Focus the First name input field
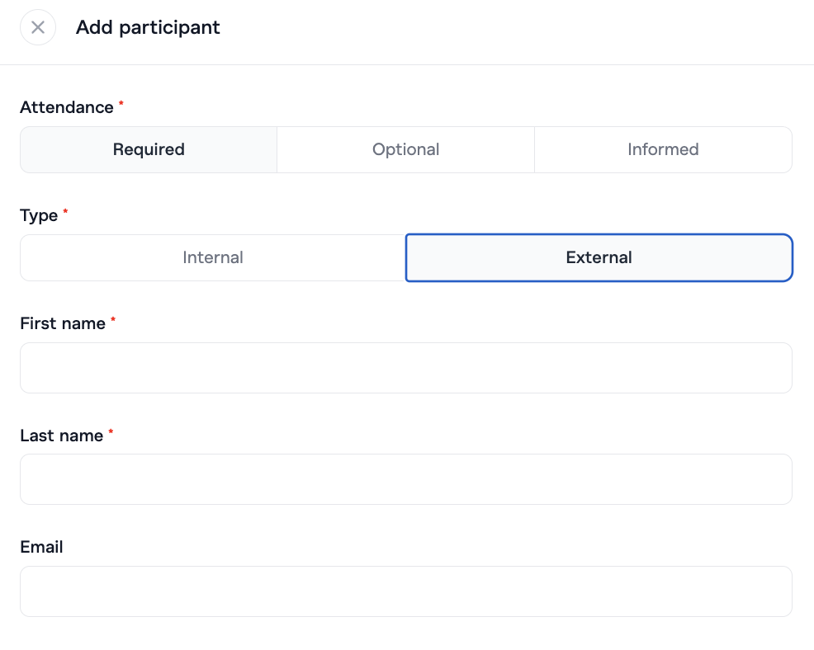This screenshot has height=650, width=814. point(405,368)
